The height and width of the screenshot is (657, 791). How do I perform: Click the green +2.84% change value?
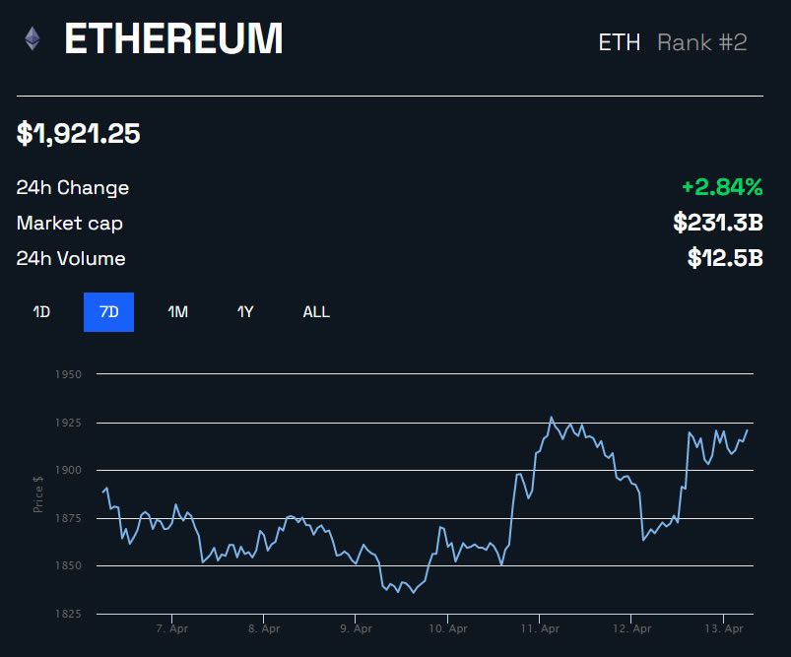pos(723,187)
